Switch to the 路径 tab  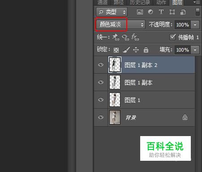[119, 2]
